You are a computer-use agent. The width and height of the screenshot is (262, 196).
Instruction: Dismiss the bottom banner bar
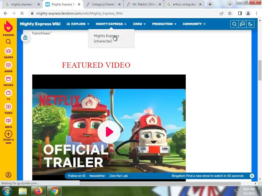pos(252,176)
